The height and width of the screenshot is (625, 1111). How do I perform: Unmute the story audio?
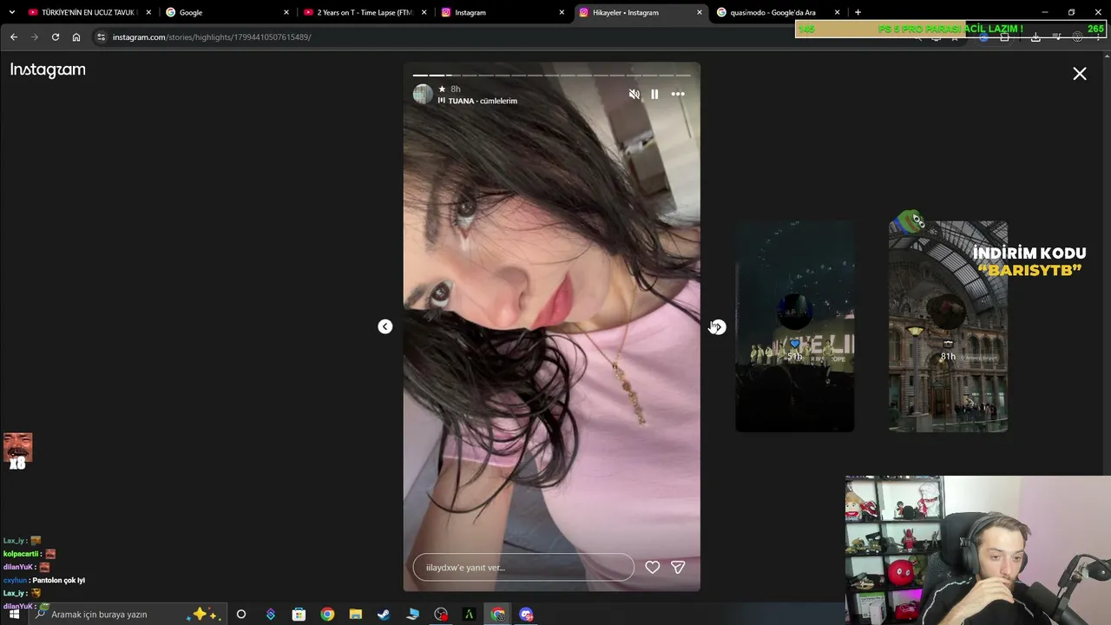(x=634, y=94)
